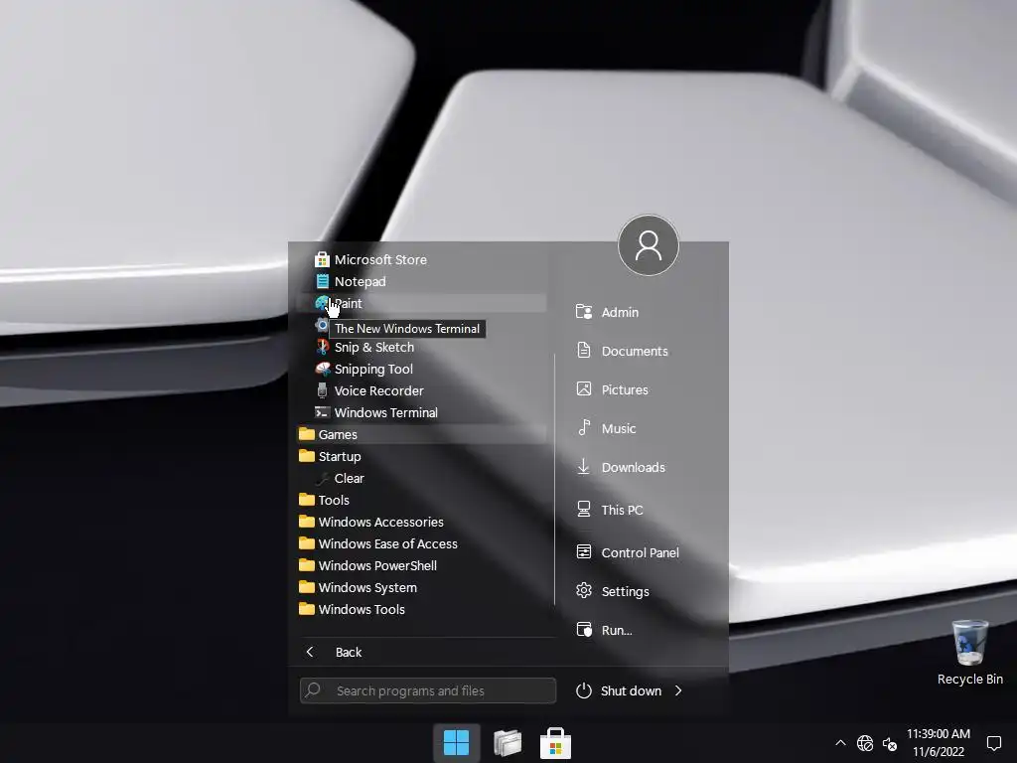Open Snipping Tool
Screen dimensions: 1017x763
click(x=421, y=369)
